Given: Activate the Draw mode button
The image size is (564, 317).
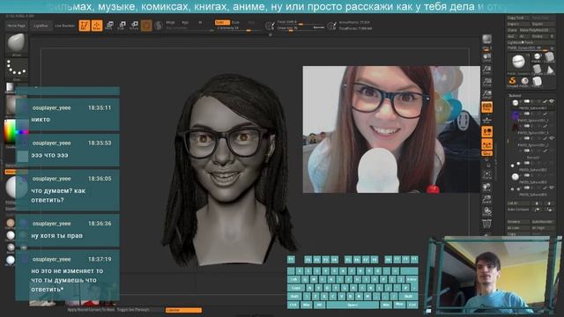Looking at the screenshot, I should 97,26.
